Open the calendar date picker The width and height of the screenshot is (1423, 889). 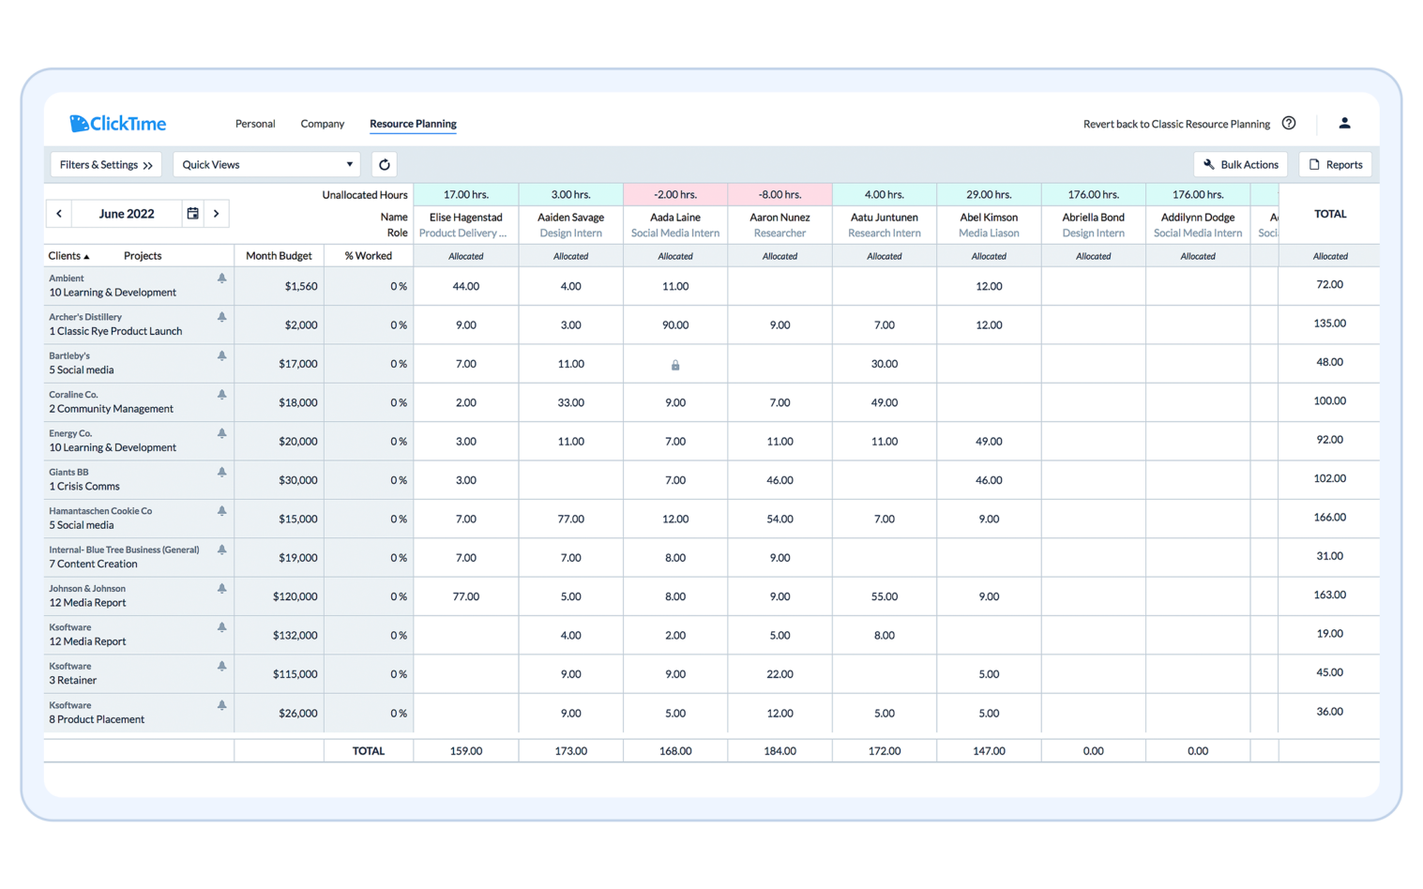coord(192,213)
